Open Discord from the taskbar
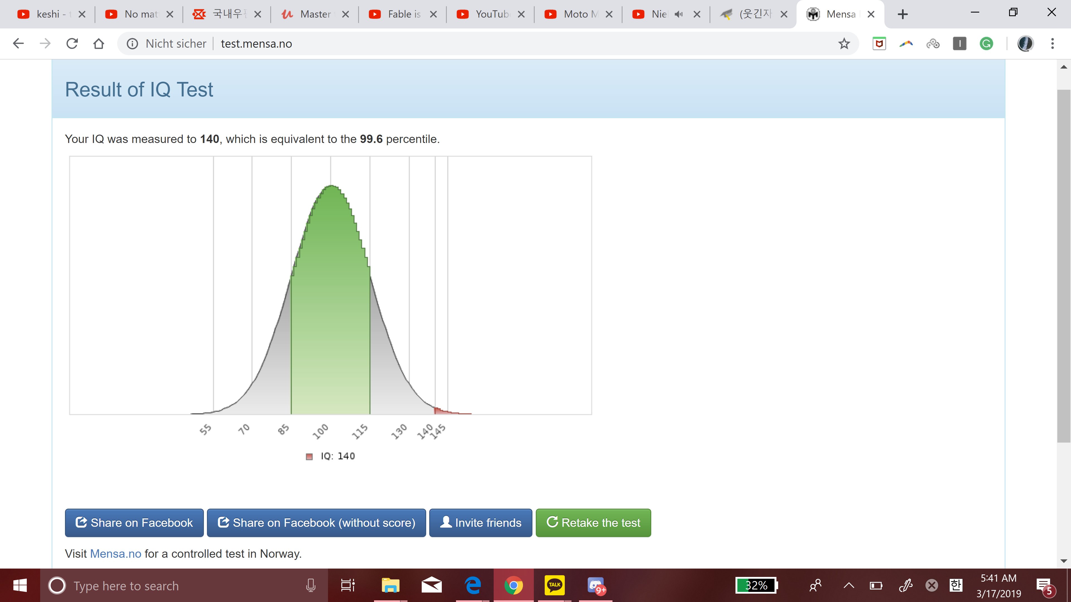The height and width of the screenshot is (602, 1071). click(x=596, y=585)
